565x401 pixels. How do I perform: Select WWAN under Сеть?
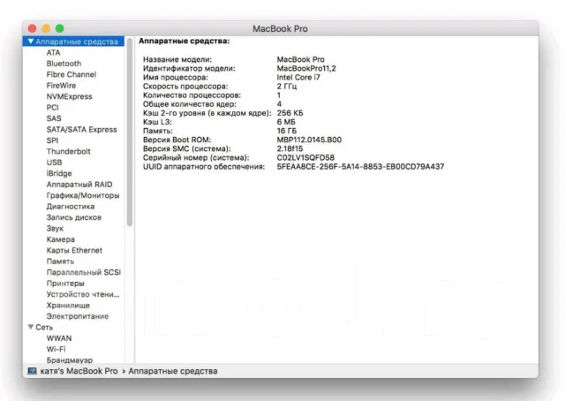point(59,338)
